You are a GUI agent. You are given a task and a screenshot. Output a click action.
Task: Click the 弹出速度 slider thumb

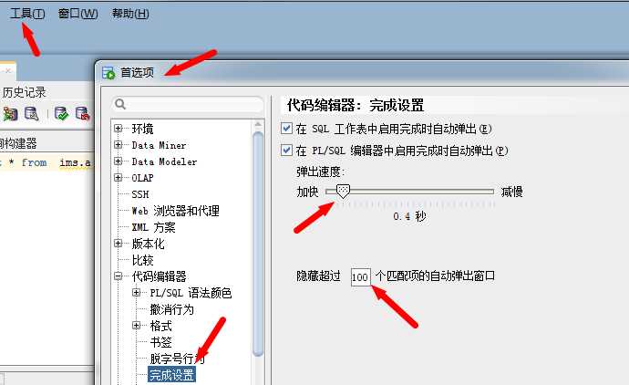click(x=343, y=191)
